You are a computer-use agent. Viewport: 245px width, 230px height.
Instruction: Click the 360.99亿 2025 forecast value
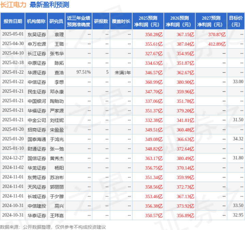click(154, 82)
